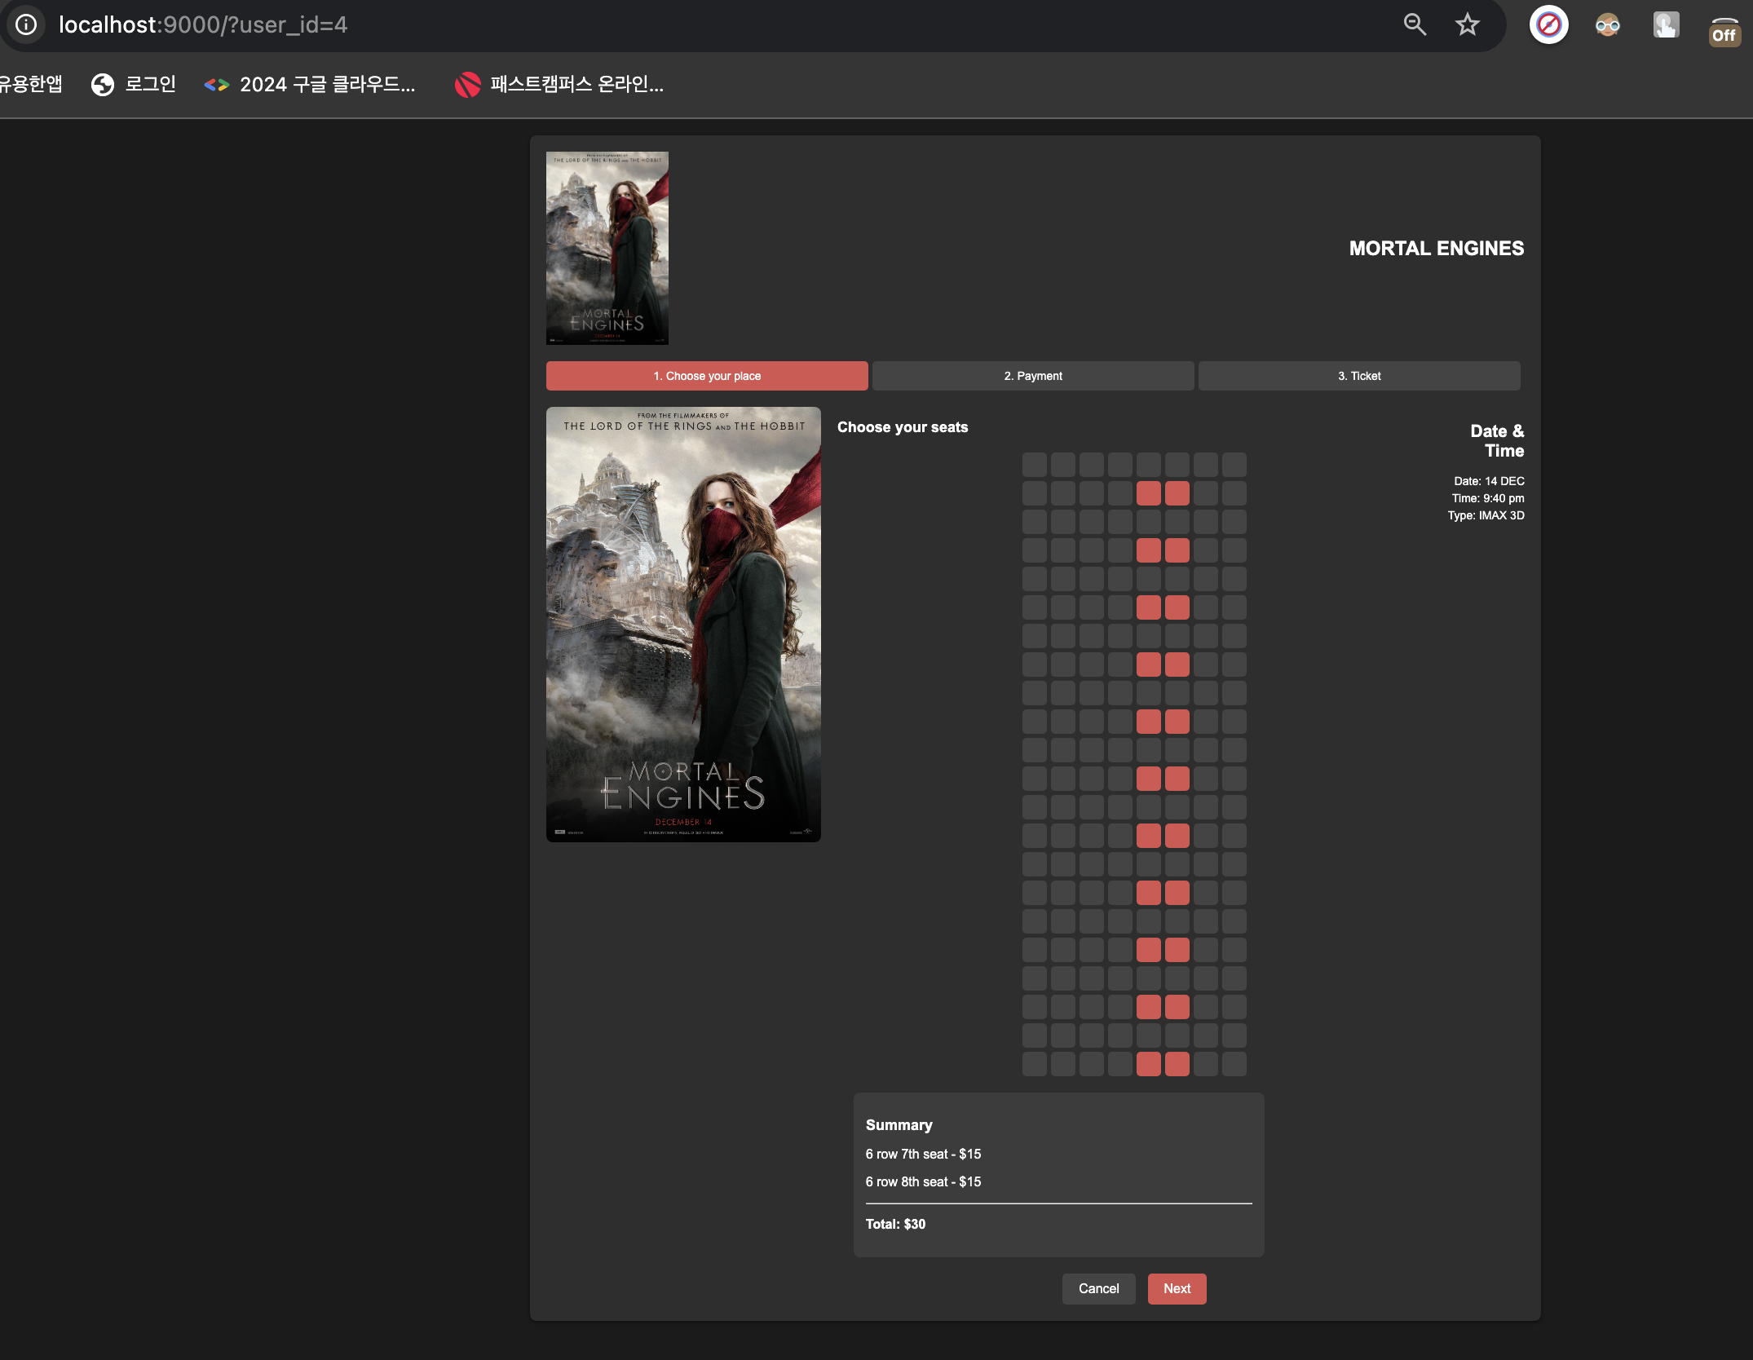This screenshot has width=1753, height=1360.
Task: Open the 패스트캠퍼스 온라인 bookmark
Action: [x=559, y=85]
